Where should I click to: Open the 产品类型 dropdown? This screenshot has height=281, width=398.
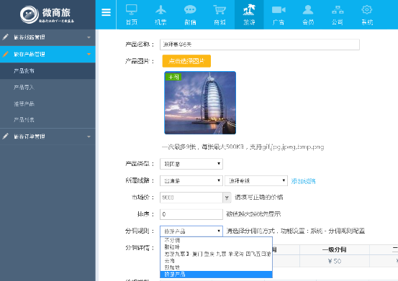(x=191, y=164)
